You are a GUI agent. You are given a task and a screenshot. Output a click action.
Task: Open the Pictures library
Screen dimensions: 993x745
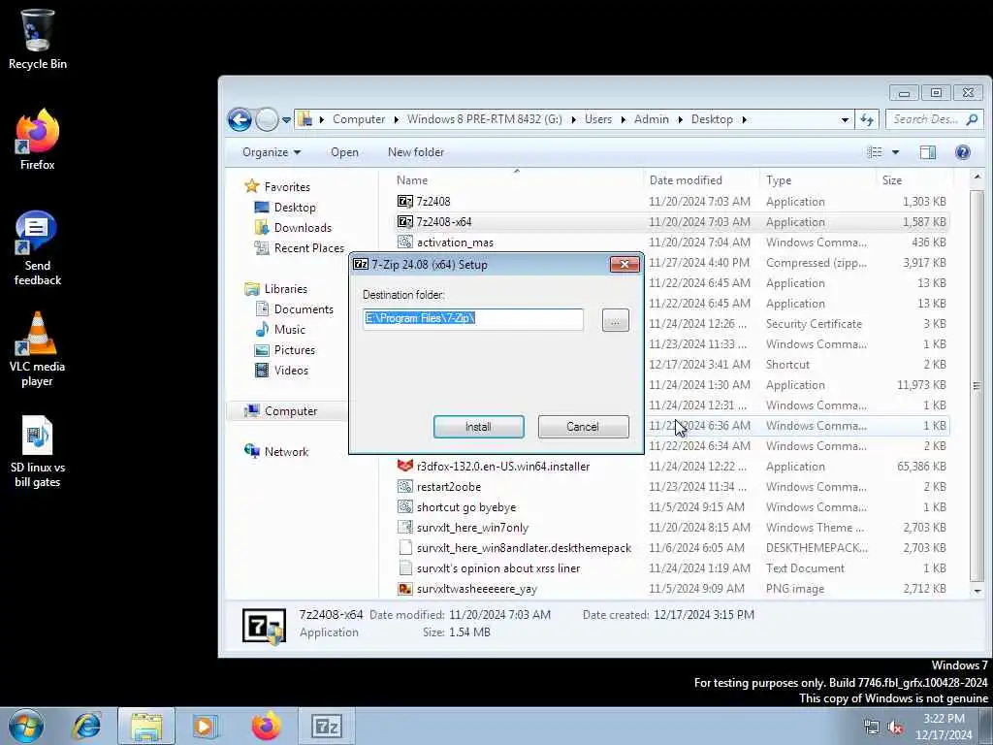(x=285, y=349)
